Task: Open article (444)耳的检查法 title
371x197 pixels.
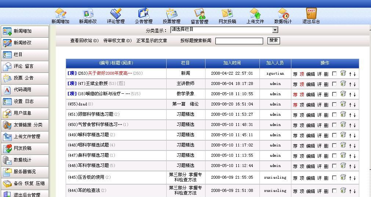Action: [84, 190]
